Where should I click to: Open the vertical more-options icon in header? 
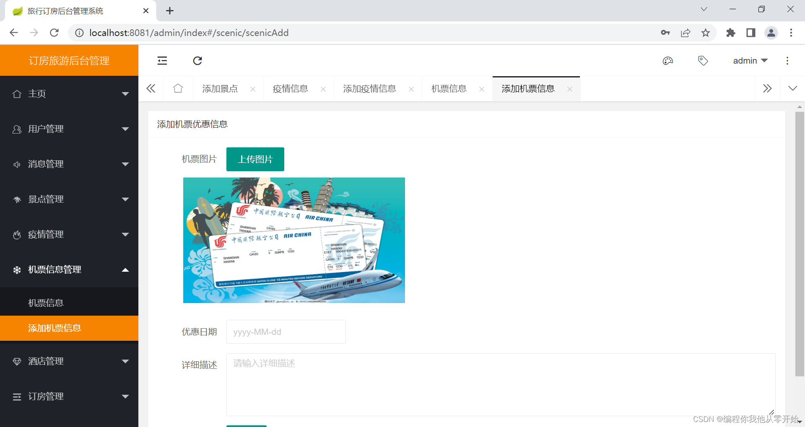pos(787,61)
